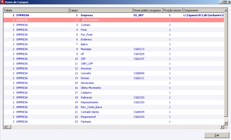The width and height of the screenshot is (231, 140).
Task: Close the Zoom de Campos window
Action: (229, 2)
